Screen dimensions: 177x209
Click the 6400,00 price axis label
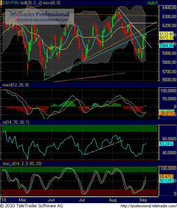tap(169, 8)
